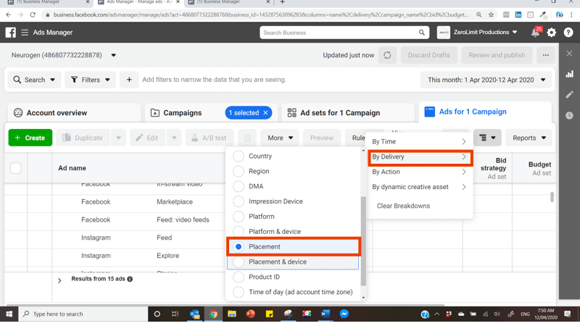Viewport: 580px width, 326px height.
Task: Open the By Action breakdown submenu
Action: pyautogui.click(x=420, y=172)
